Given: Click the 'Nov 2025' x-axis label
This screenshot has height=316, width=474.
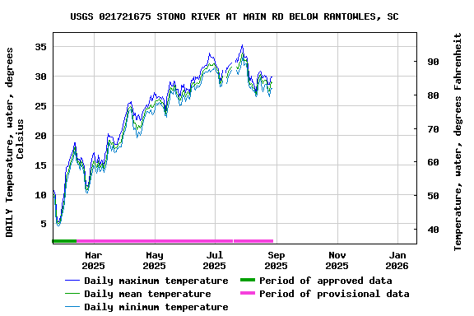Looking at the screenshot, I should [x=337, y=261].
